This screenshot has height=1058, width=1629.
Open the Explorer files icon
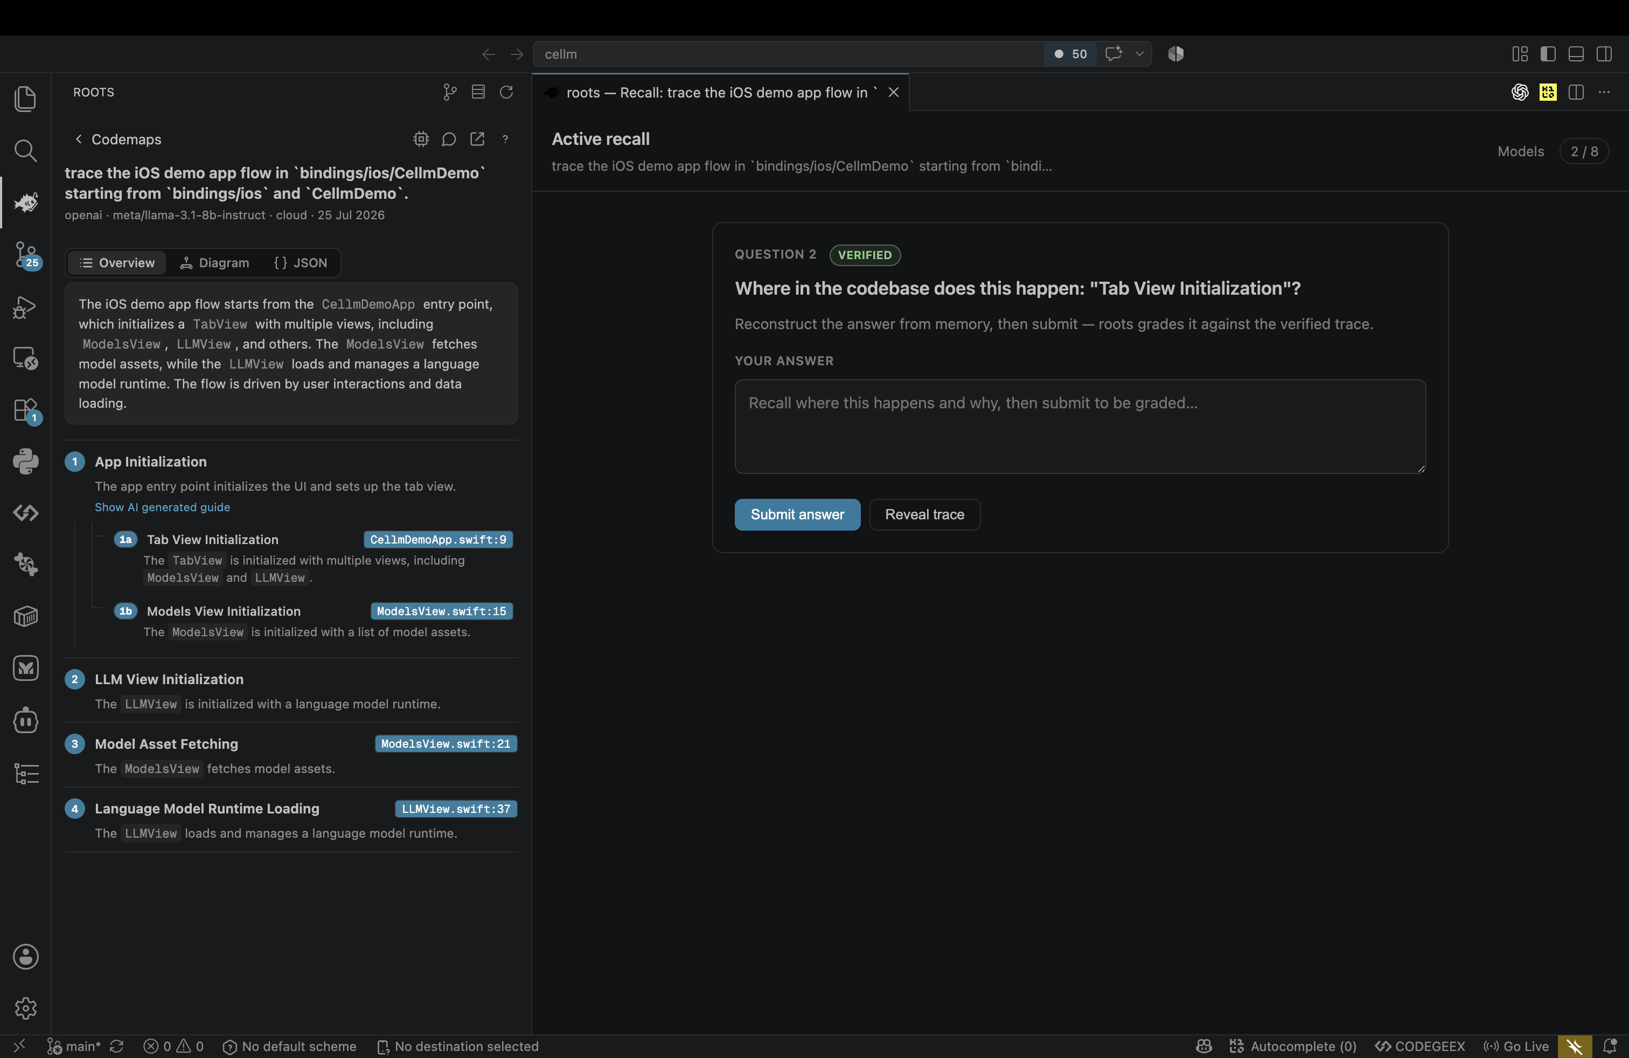(x=25, y=99)
